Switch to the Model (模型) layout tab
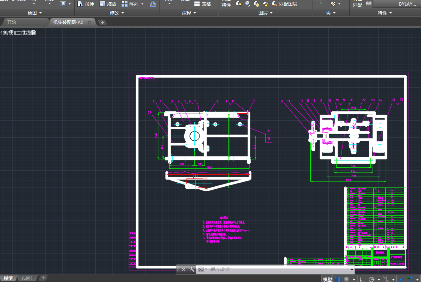 [x=8, y=278]
